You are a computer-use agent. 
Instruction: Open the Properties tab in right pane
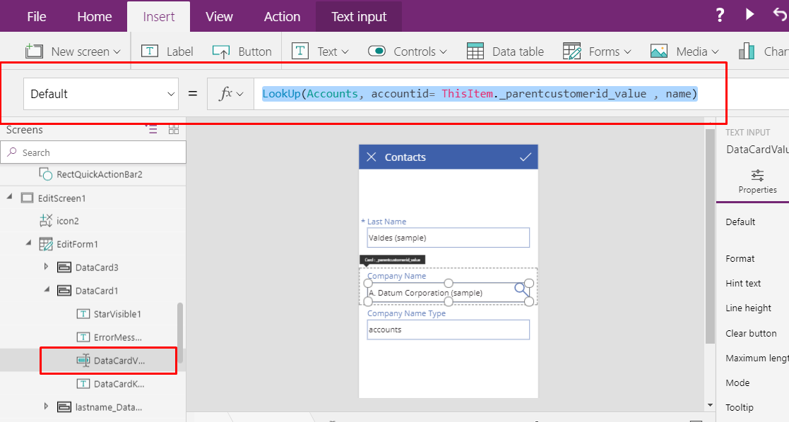[757, 181]
